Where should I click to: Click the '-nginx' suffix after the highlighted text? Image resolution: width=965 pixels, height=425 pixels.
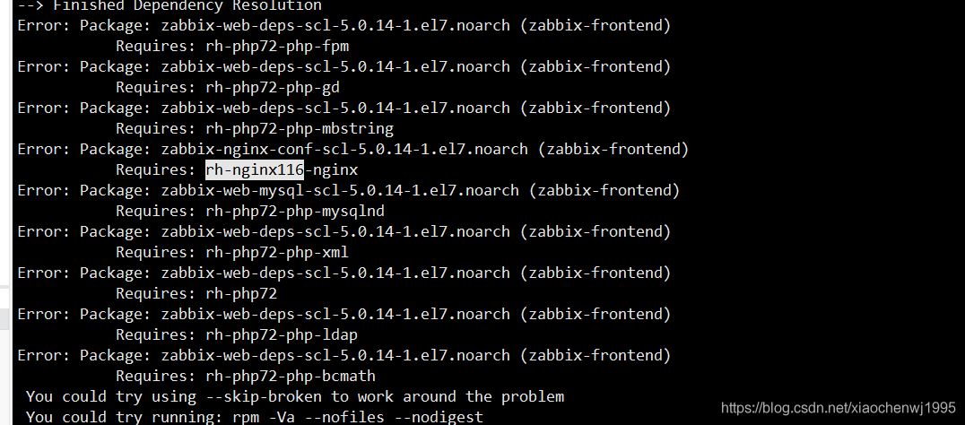tap(331, 169)
